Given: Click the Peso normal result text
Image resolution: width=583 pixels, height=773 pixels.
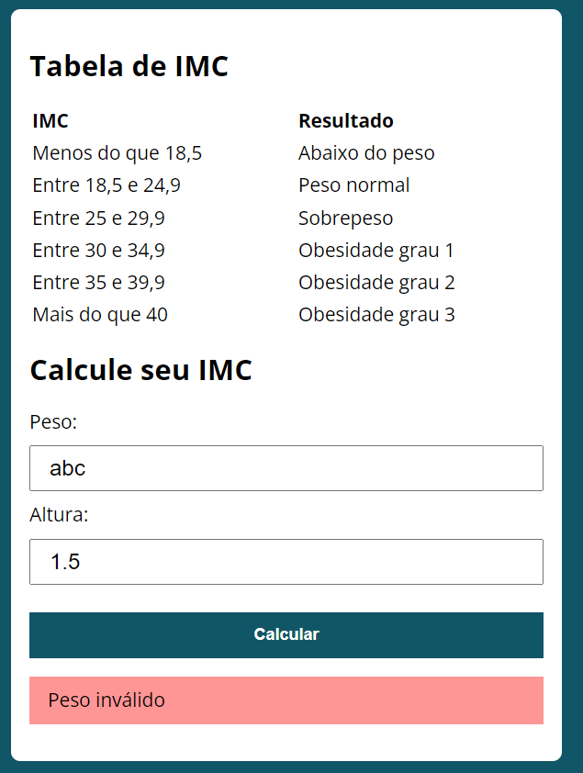Looking at the screenshot, I should (353, 185).
